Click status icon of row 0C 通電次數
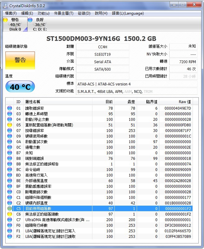The width and height of the screenshot is (204, 249). click(10, 147)
